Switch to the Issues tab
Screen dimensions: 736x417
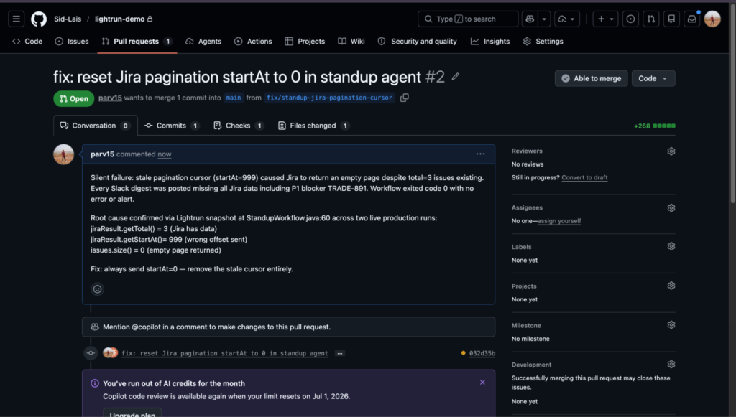[72, 41]
